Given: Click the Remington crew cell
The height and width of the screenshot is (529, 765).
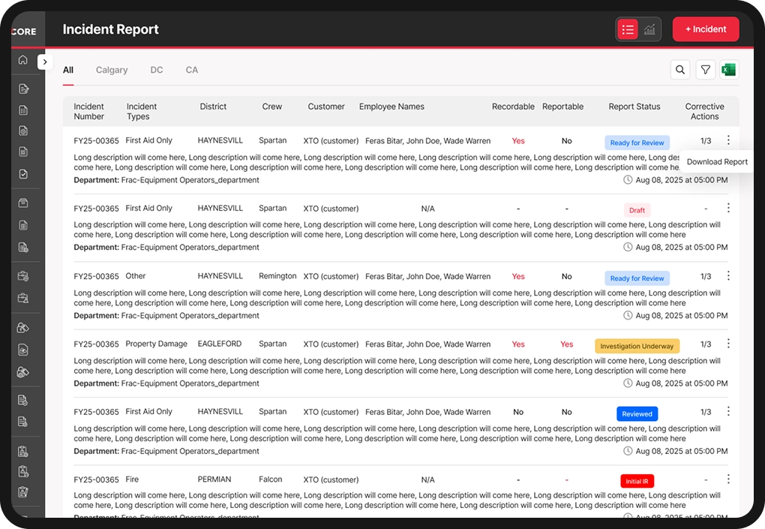Looking at the screenshot, I should (x=277, y=275).
